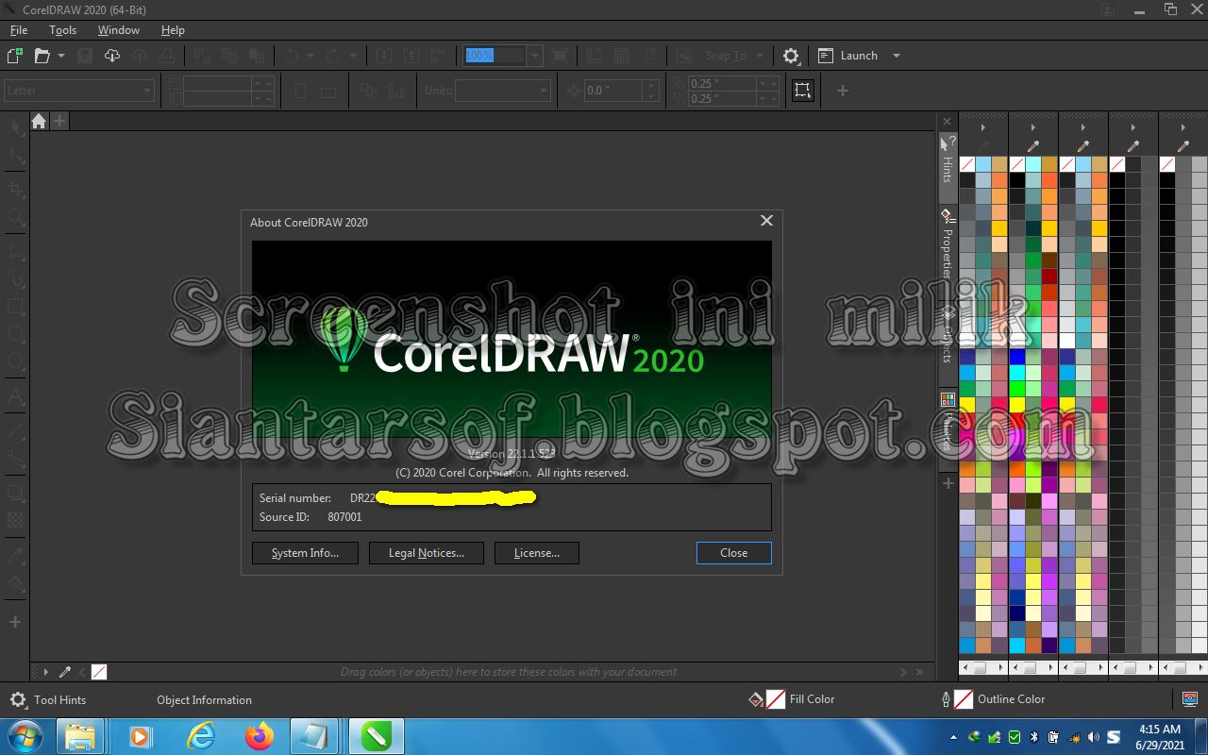
Task: Click the License... button
Action: click(537, 553)
